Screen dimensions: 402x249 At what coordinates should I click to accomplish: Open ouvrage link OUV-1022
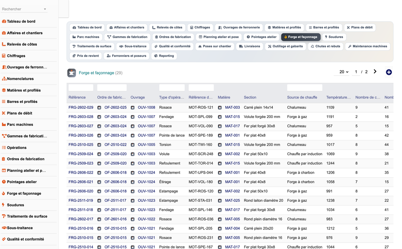[x=146, y=219]
